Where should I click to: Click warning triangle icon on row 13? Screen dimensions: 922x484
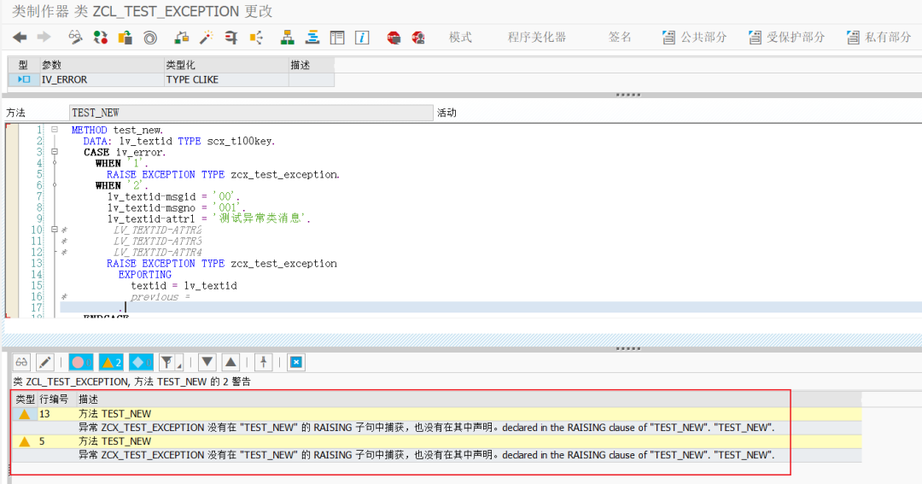coord(25,414)
